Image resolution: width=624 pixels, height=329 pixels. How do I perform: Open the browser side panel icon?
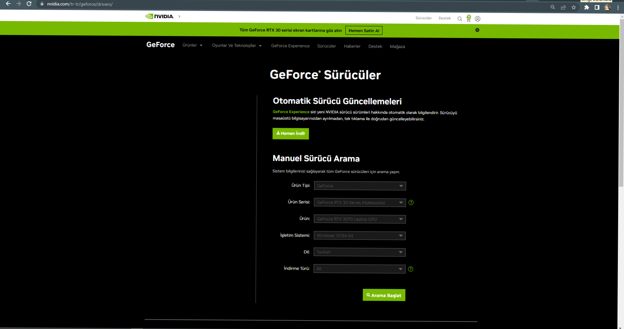597,7
